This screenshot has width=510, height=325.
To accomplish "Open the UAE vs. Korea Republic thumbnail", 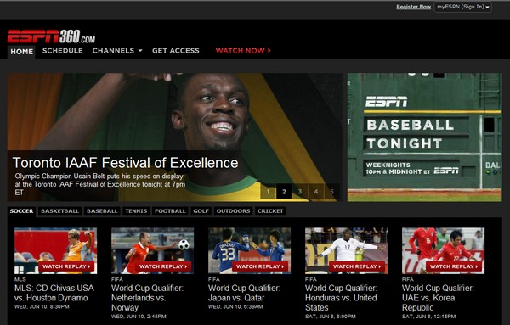I will [444, 250].
